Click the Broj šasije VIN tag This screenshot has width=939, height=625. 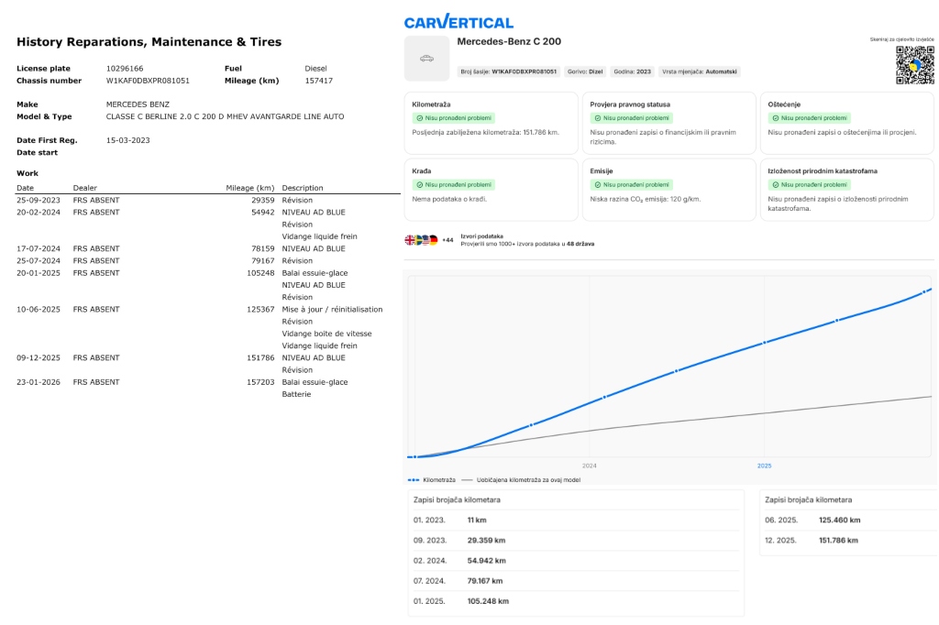pyautogui.click(x=509, y=71)
